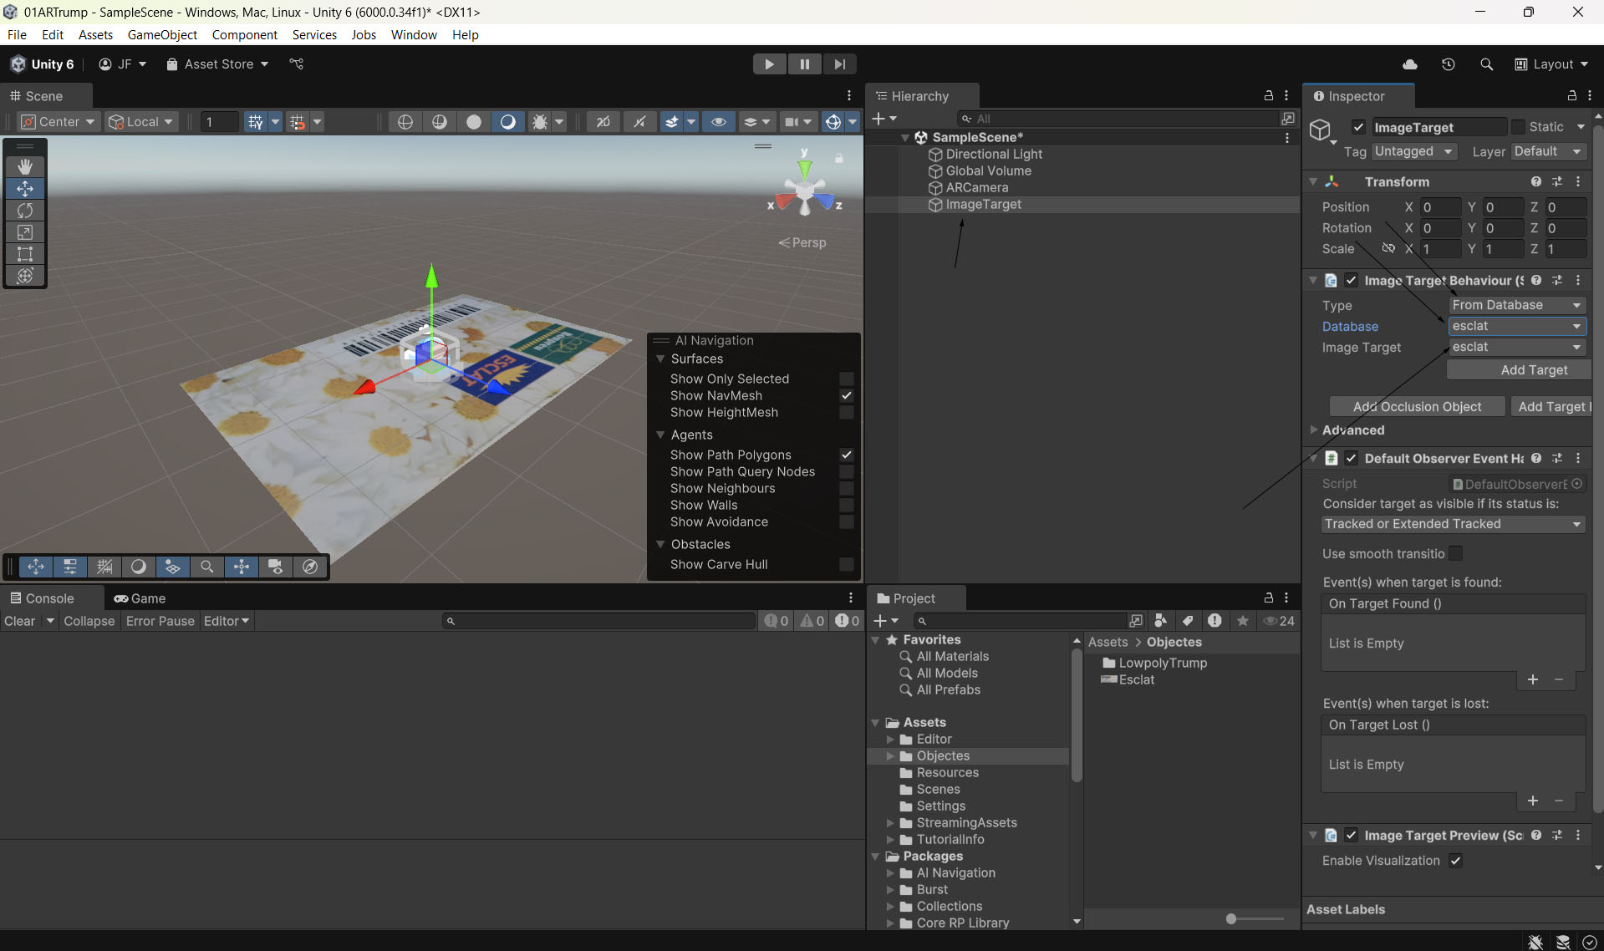Screen dimensions: 1604x951
Task: Open Unity Cloud icon in top bar
Action: (x=1410, y=64)
